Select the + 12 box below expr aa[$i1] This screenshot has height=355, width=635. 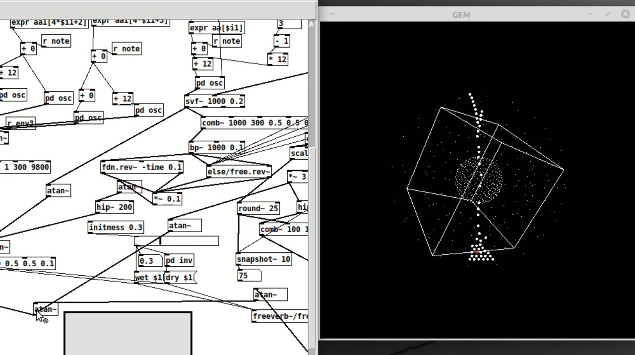tap(202, 63)
